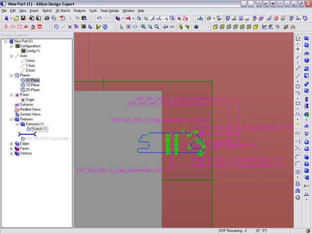Open the Feature menu
Viewport: 312px width, 234px height.
tap(80, 11)
